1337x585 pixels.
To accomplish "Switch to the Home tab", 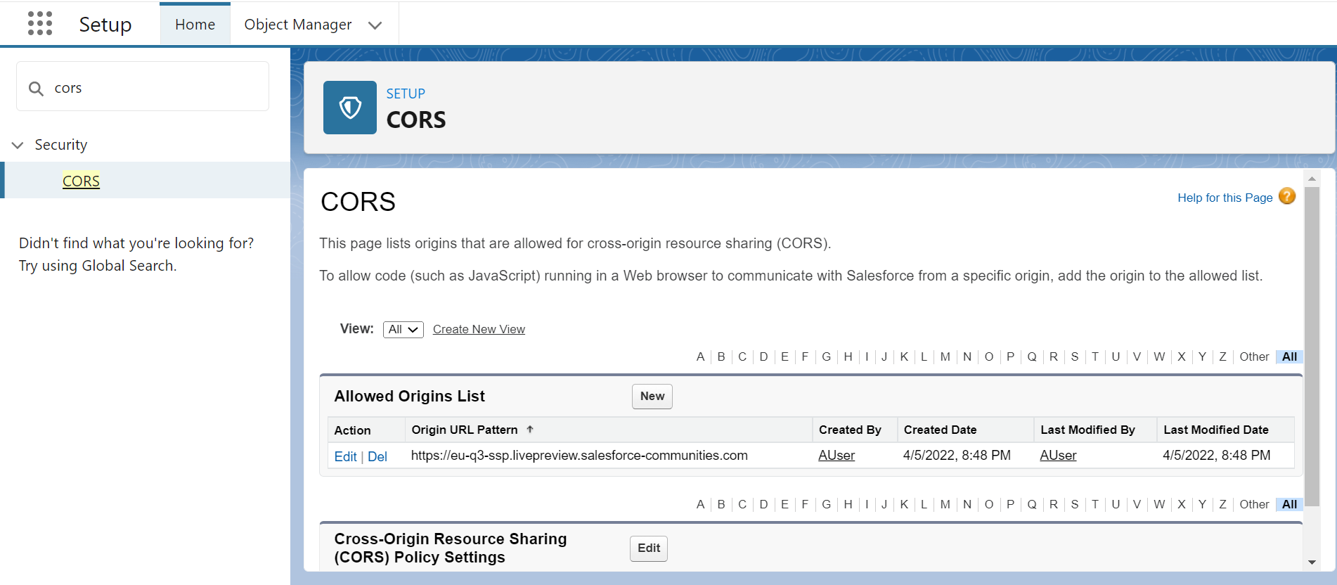I will click(x=195, y=25).
